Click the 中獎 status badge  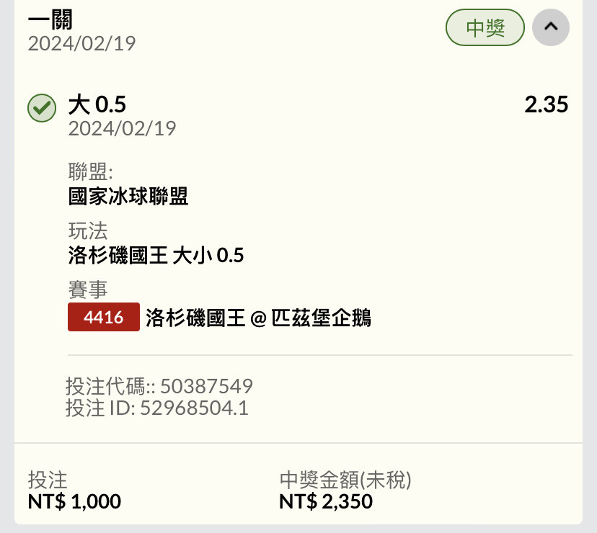click(x=485, y=27)
